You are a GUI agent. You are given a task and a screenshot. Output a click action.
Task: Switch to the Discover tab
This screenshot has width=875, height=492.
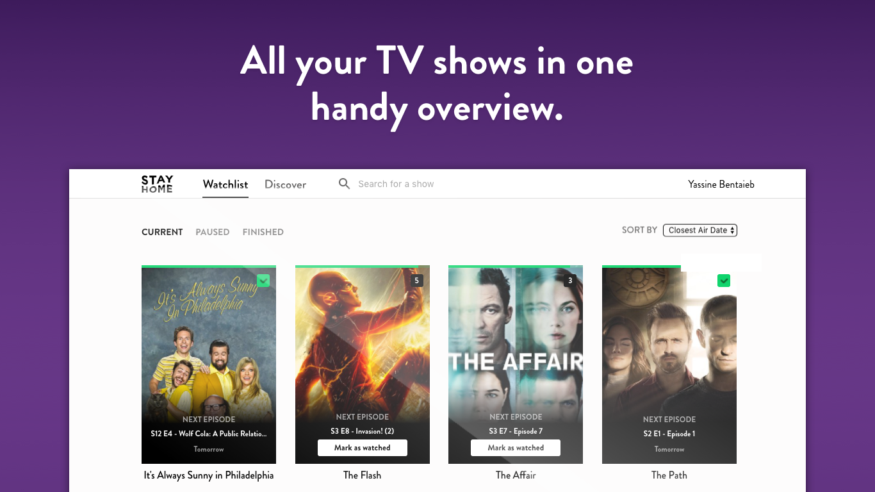[x=286, y=184]
